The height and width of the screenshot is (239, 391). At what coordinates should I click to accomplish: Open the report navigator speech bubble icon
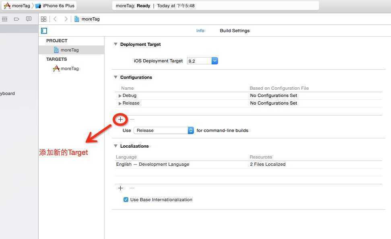click(x=29, y=19)
